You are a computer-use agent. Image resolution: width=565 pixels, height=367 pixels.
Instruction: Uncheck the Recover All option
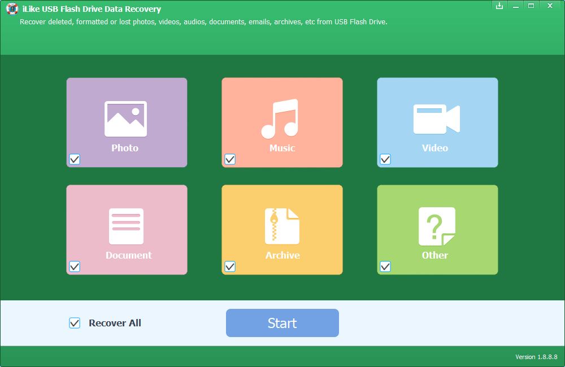point(75,322)
